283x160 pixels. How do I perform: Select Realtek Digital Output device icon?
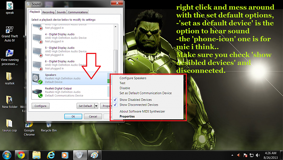(x=37, y=92)
